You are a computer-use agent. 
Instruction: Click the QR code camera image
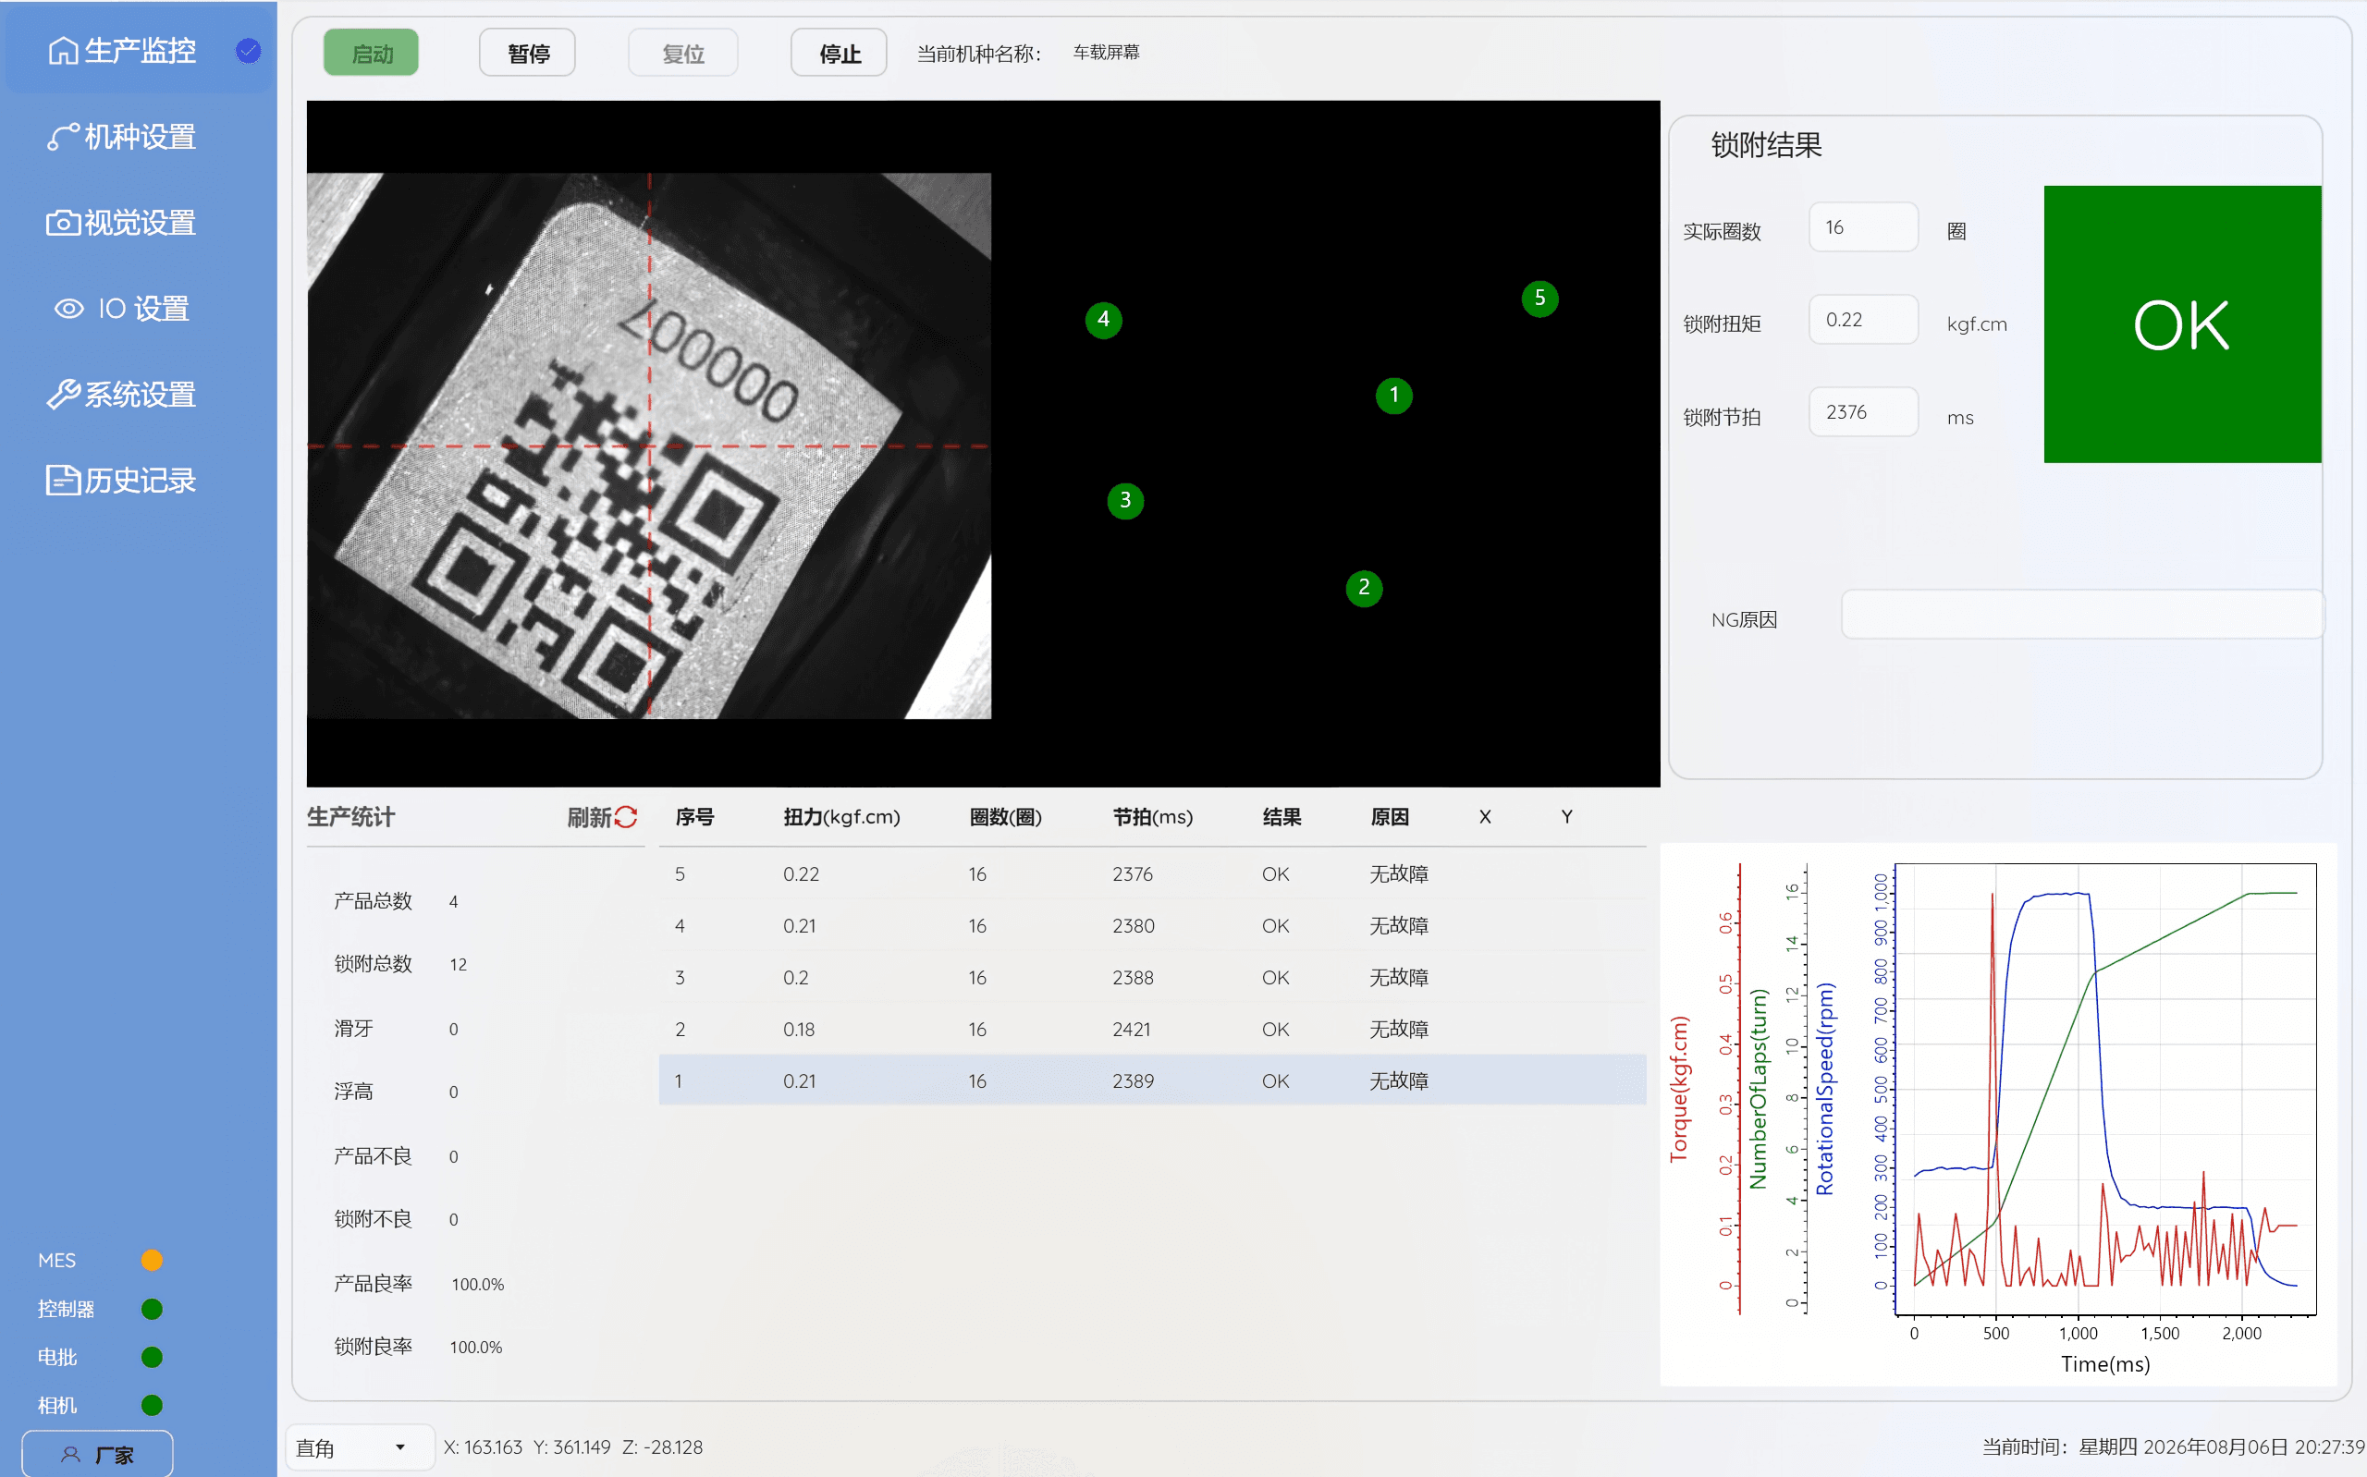point(649,446)
